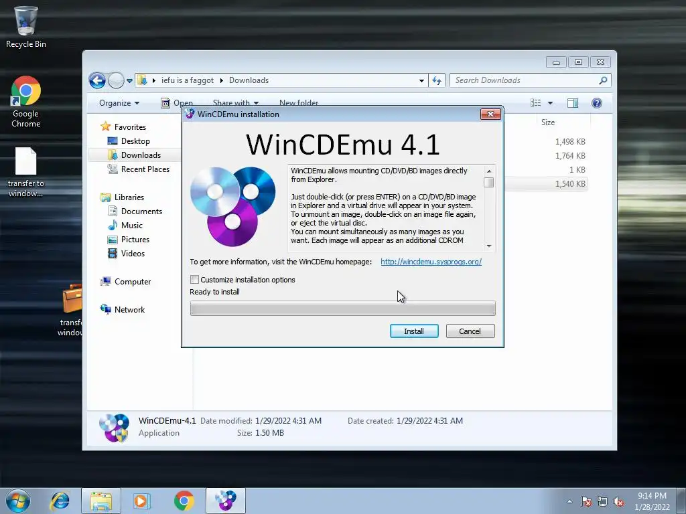Screen dimensions: 686x514
Task: Switch to Windows Explorer in the taskbar
Action: (x=101, y=501)
